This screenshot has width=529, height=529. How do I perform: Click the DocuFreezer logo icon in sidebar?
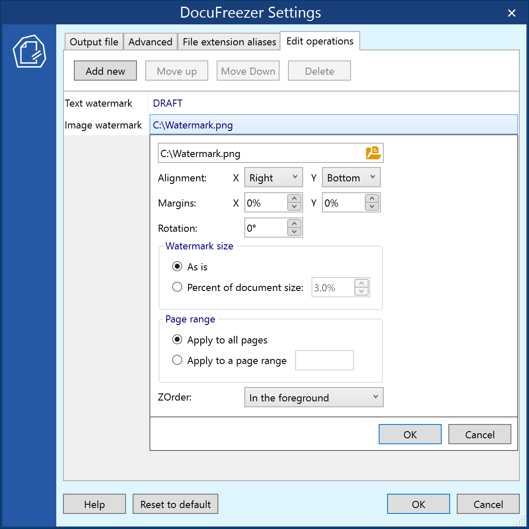pos(29,52)
